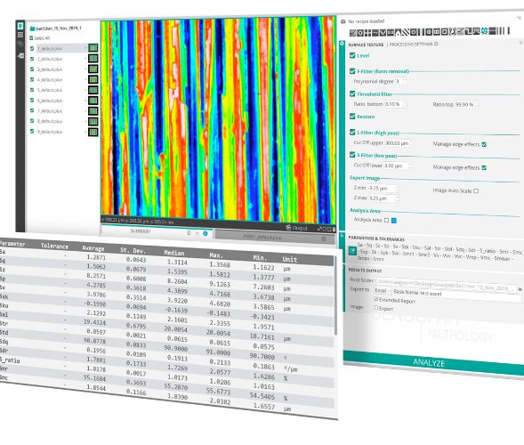Expand the dropdown arrow next to 1_default.plux
This screenshot has height=445, width=524.
coord(85,48)
